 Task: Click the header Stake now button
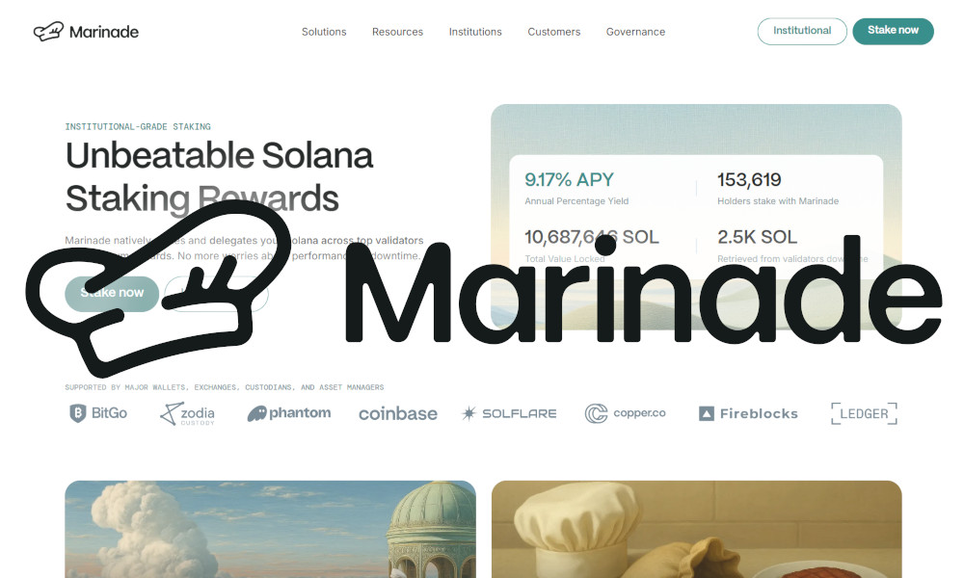(x=893, y=31)
